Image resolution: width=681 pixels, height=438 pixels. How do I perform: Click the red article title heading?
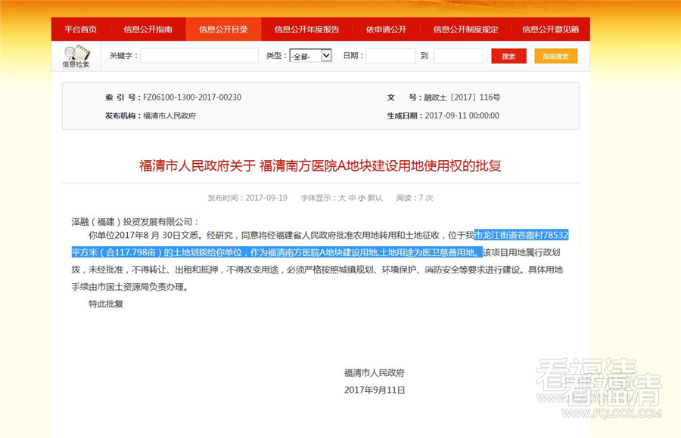coord(320,165)
